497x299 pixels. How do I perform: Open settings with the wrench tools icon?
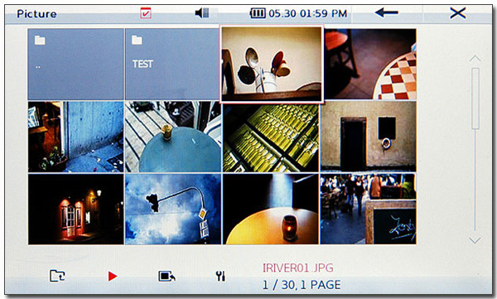(220, 276)
